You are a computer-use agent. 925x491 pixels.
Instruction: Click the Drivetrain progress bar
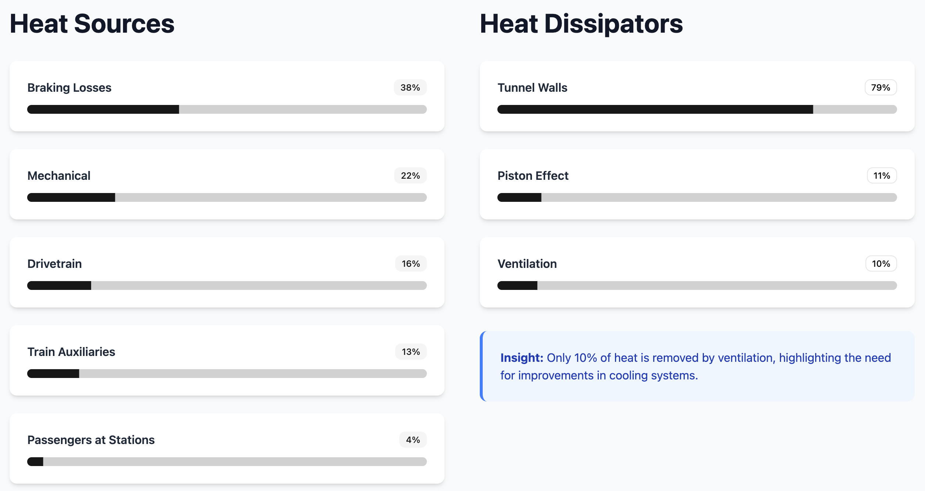tap(227, 285)
